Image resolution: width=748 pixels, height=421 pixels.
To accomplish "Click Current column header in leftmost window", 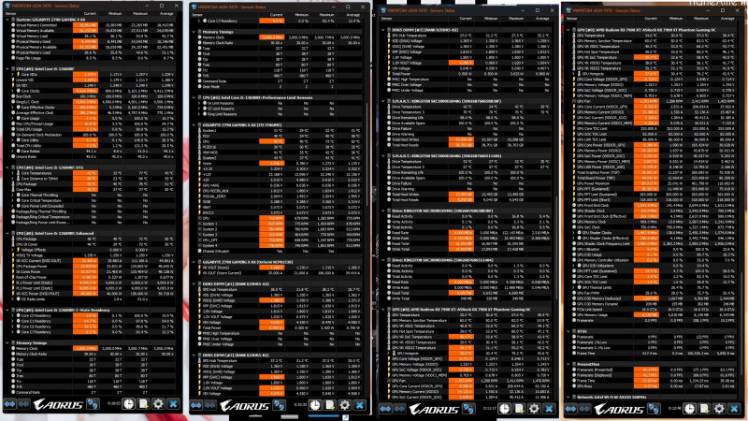I will click(x=90, y=14).
